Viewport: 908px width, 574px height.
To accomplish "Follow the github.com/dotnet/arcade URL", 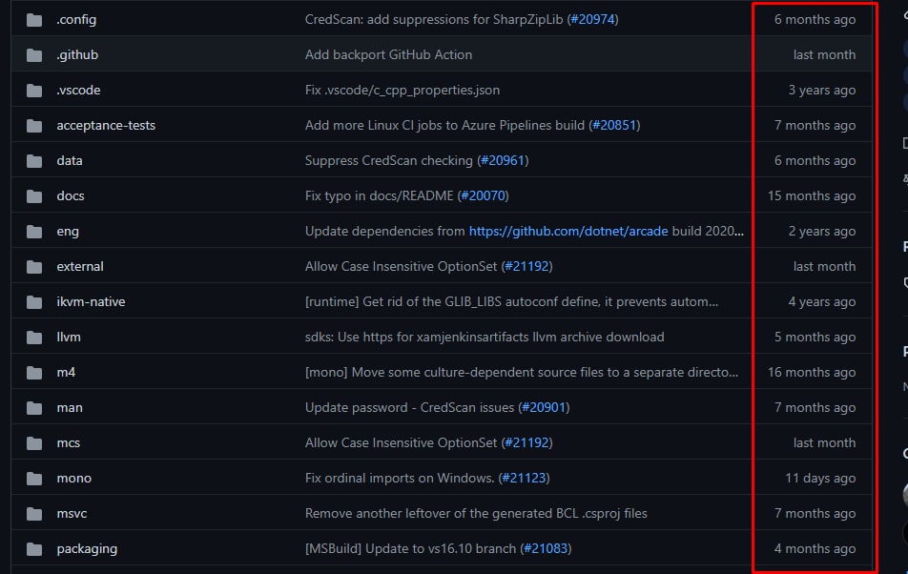I will (x=568, y=232).
